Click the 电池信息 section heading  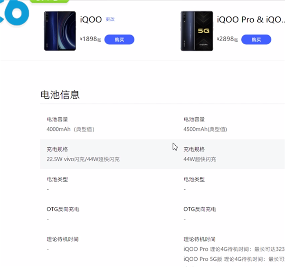click(x=60, y=95)
